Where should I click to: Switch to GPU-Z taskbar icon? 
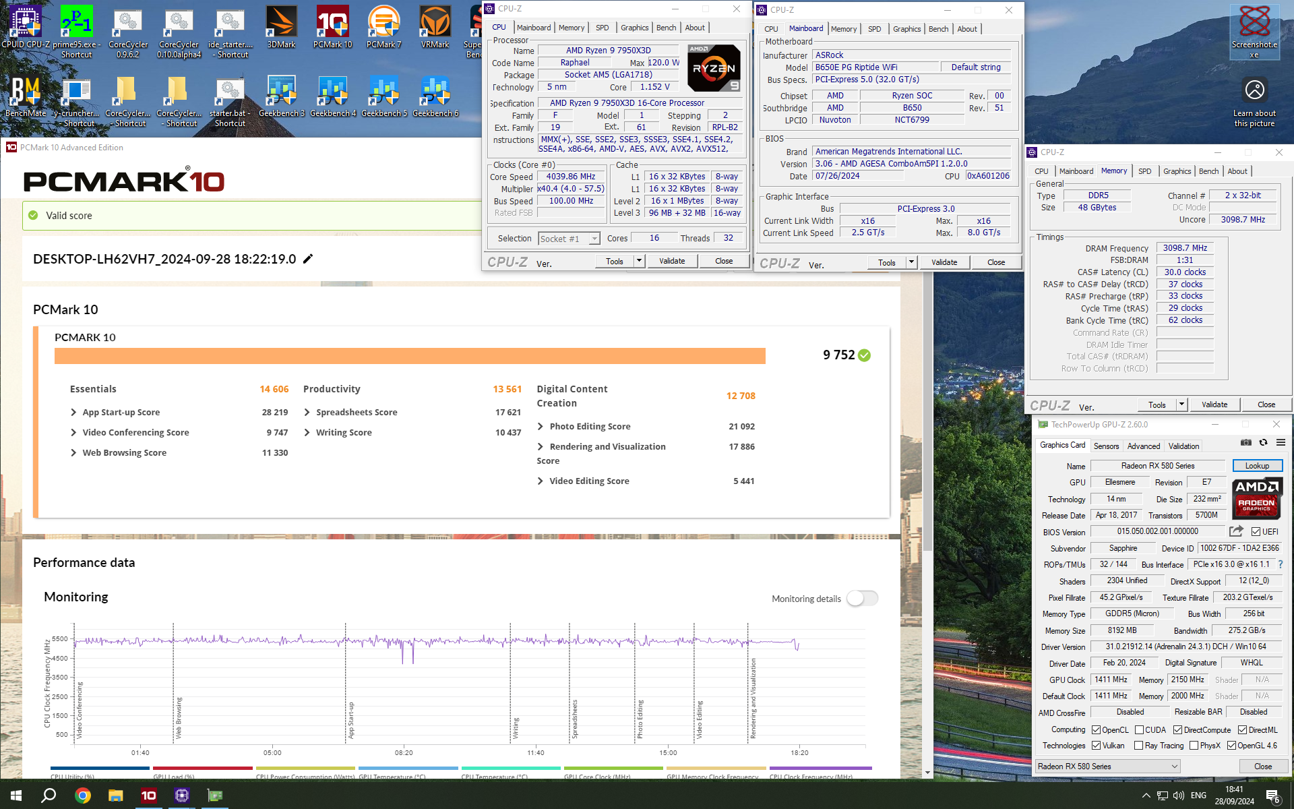click(x=215, y=796)
